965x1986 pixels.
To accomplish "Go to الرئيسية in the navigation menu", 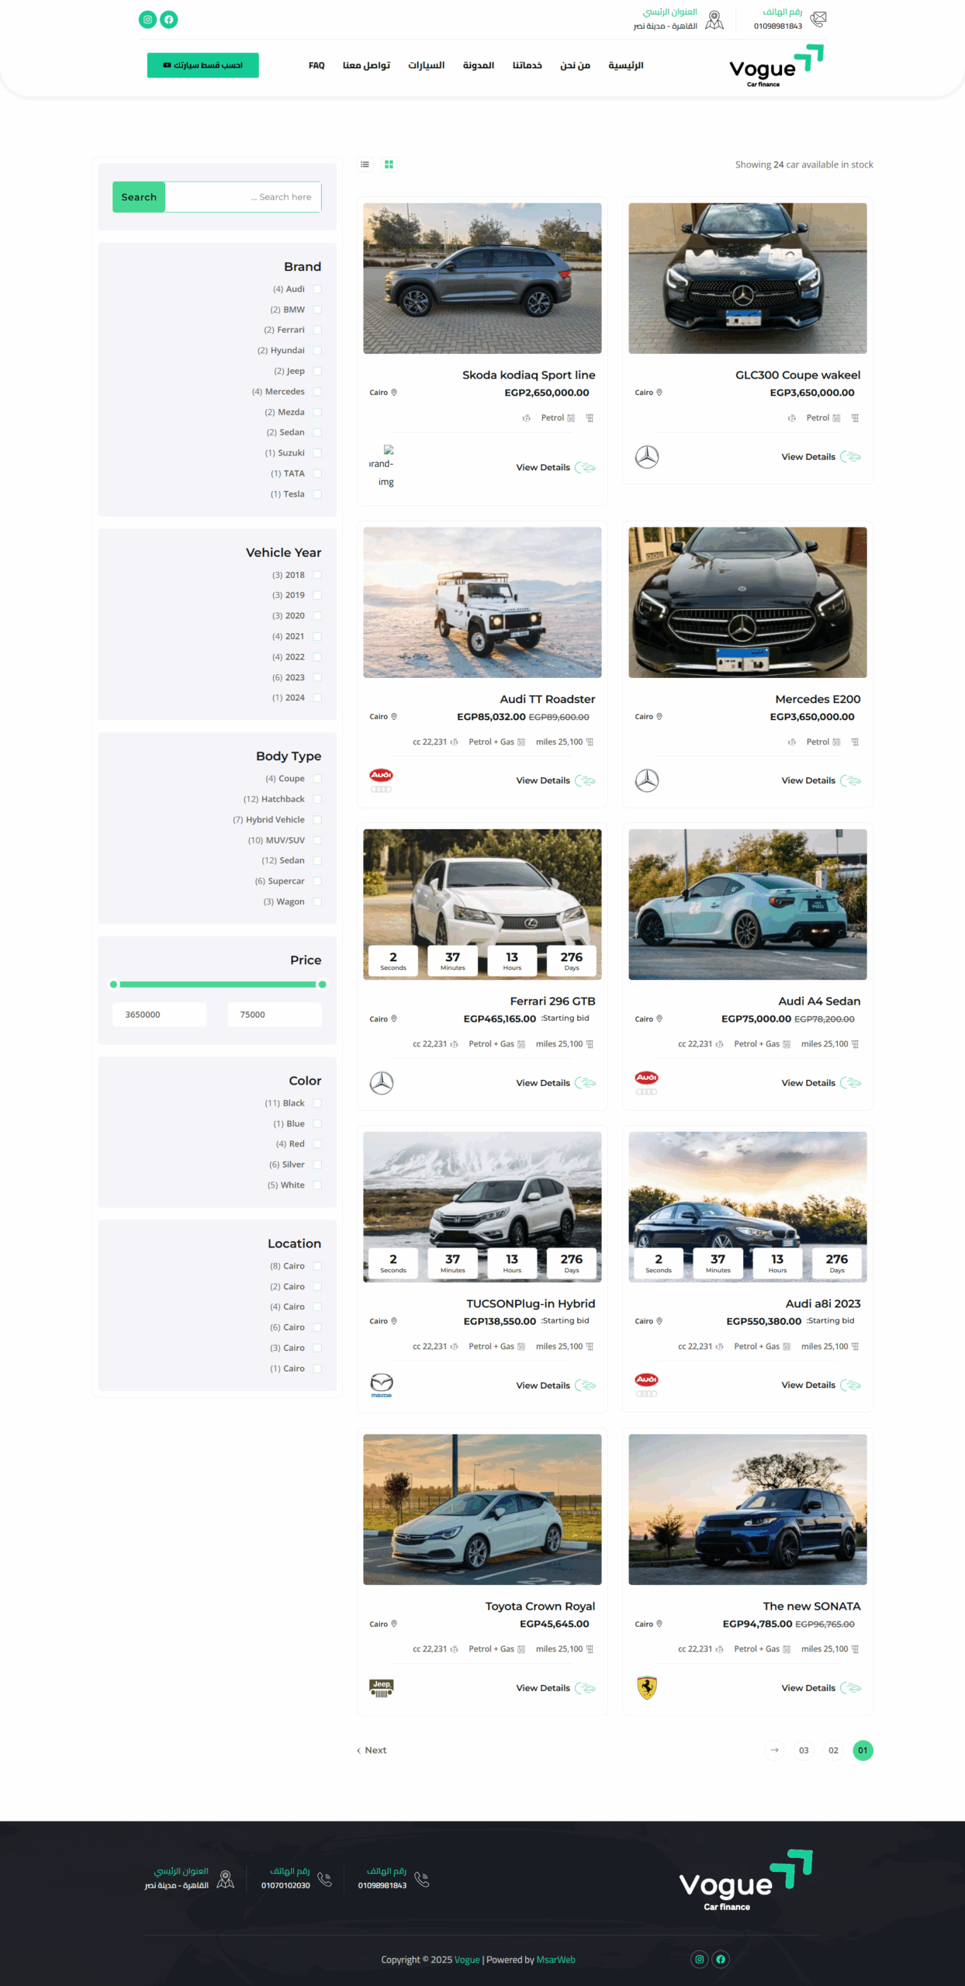I will click(x=626, y=65).
